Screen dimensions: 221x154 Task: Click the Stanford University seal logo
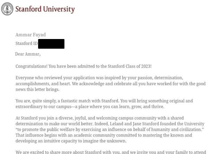pyautogui.click(x=7, y=9)
